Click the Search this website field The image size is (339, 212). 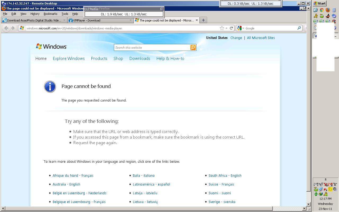152,47
